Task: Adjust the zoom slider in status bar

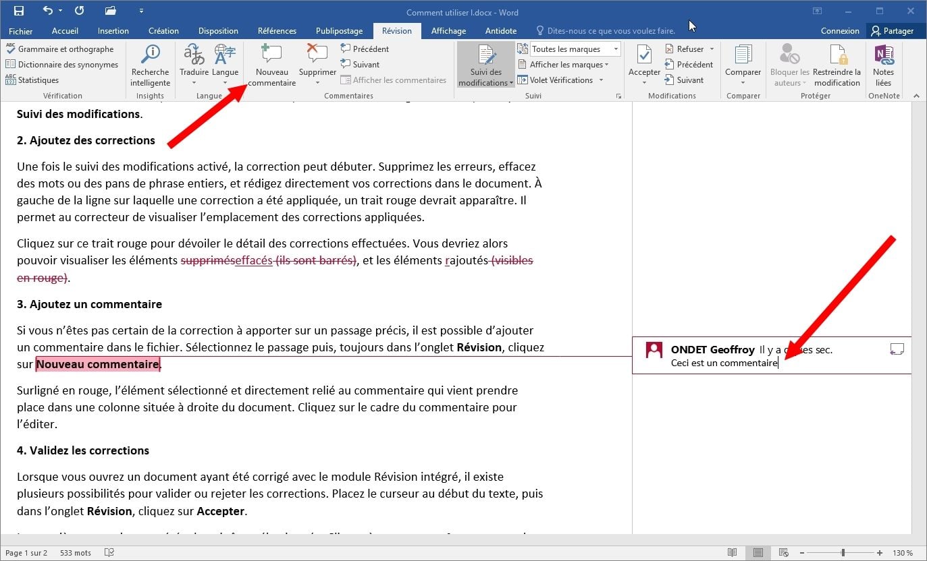Action: click(843, 553)
